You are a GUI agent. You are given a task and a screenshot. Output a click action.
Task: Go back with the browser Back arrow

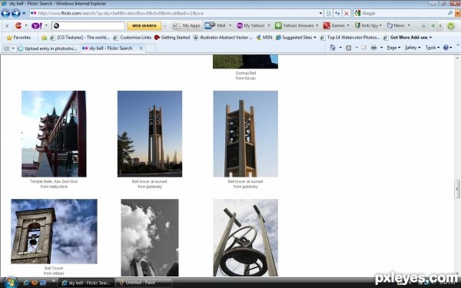pyautogui.click(x=5, y=13)
